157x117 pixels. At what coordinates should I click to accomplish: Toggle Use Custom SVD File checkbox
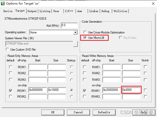(x=7, y=50)
